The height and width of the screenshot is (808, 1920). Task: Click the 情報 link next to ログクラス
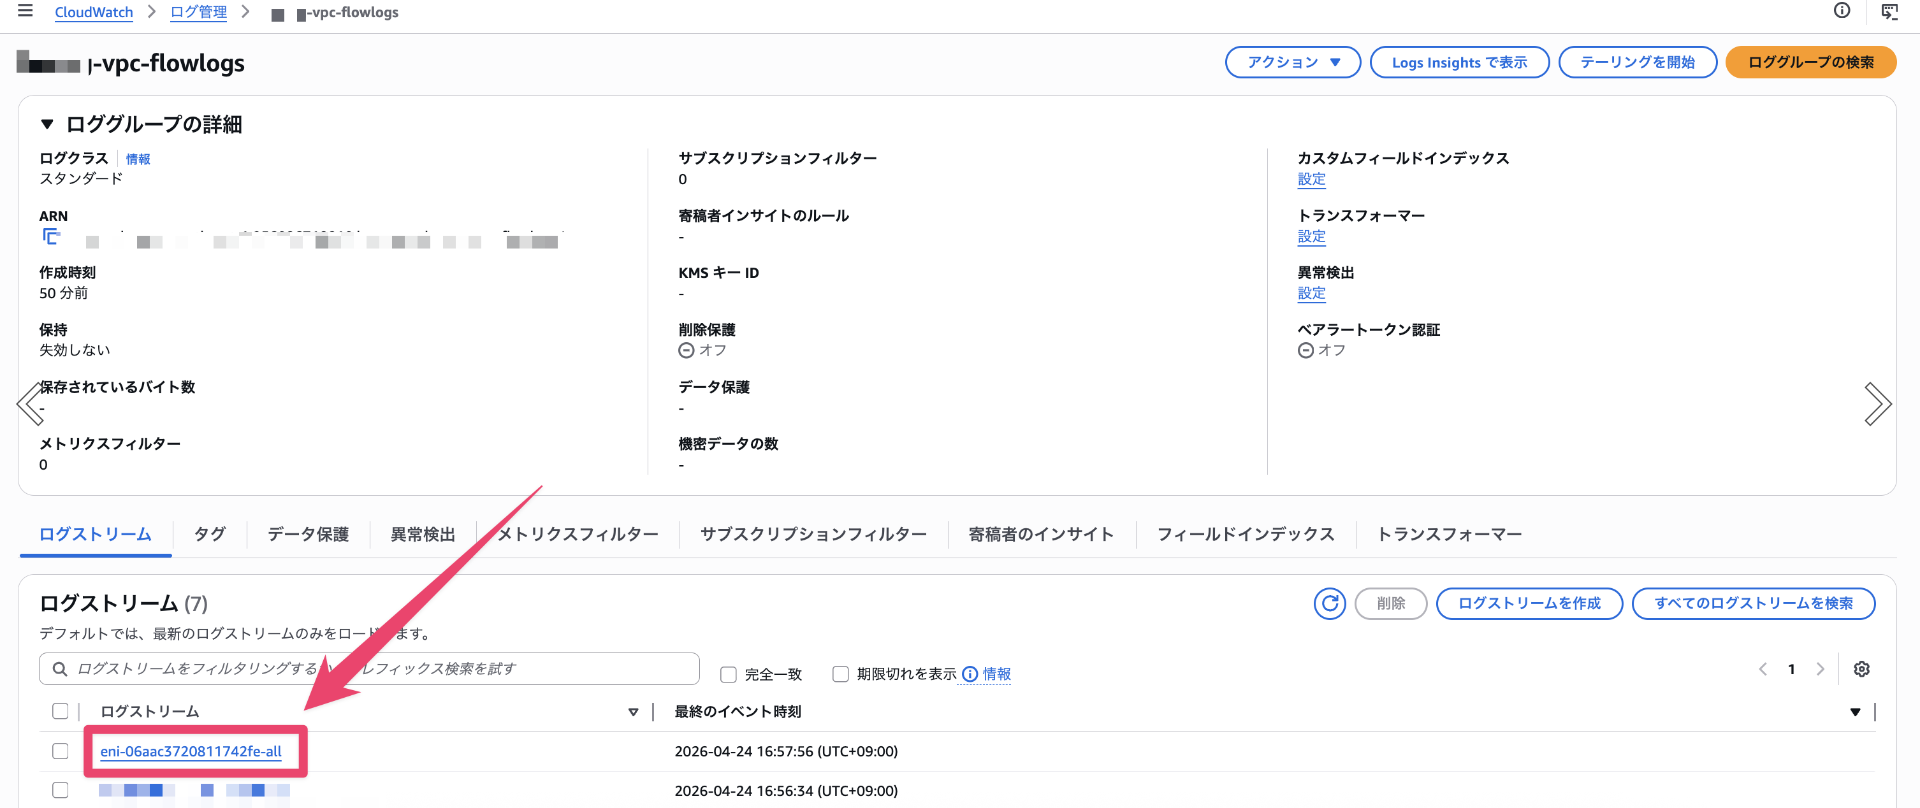(x=136, y=158)
